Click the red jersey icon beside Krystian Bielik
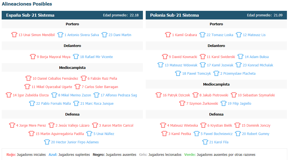Viewport: 290px width, 160px height. click(203, 125)
